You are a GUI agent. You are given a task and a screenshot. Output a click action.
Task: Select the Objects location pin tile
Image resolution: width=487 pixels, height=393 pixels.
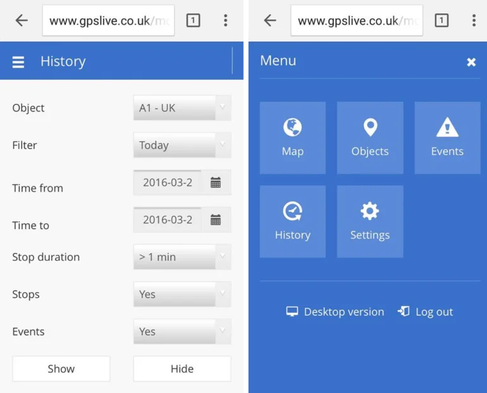(x=370, y=137)
